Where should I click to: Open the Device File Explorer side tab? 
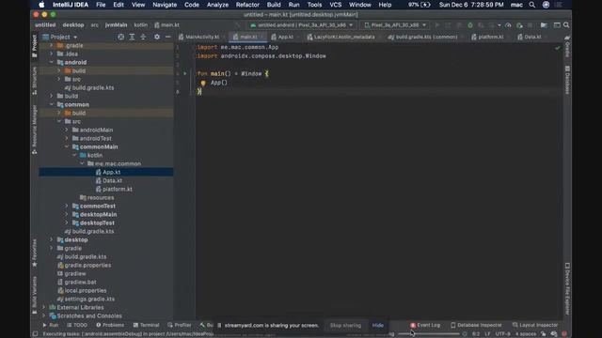[567, 288]
